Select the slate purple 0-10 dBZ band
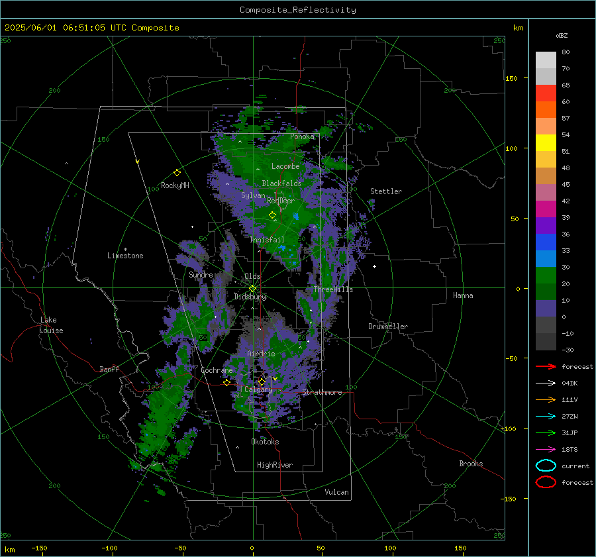The image size is (596, 557). 546,309
